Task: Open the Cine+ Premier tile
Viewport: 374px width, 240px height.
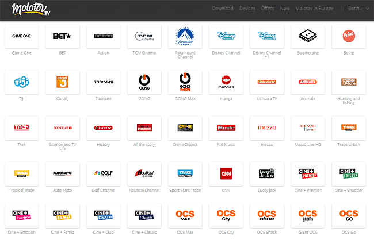Action: tap(308, 174)
